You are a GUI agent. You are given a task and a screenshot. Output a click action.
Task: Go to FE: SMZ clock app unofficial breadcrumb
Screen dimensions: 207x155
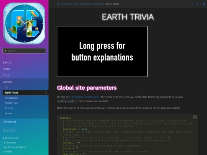[74, 4]
